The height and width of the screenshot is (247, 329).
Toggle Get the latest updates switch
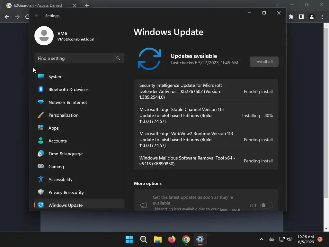[266, 205]
